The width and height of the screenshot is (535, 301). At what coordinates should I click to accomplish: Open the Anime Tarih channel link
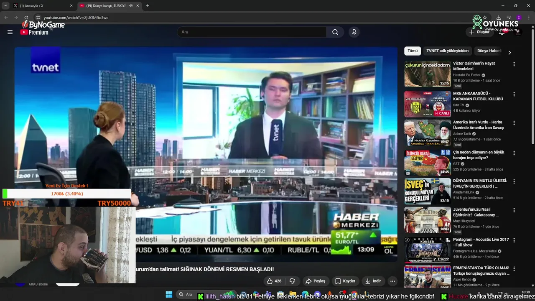(462, 134)
